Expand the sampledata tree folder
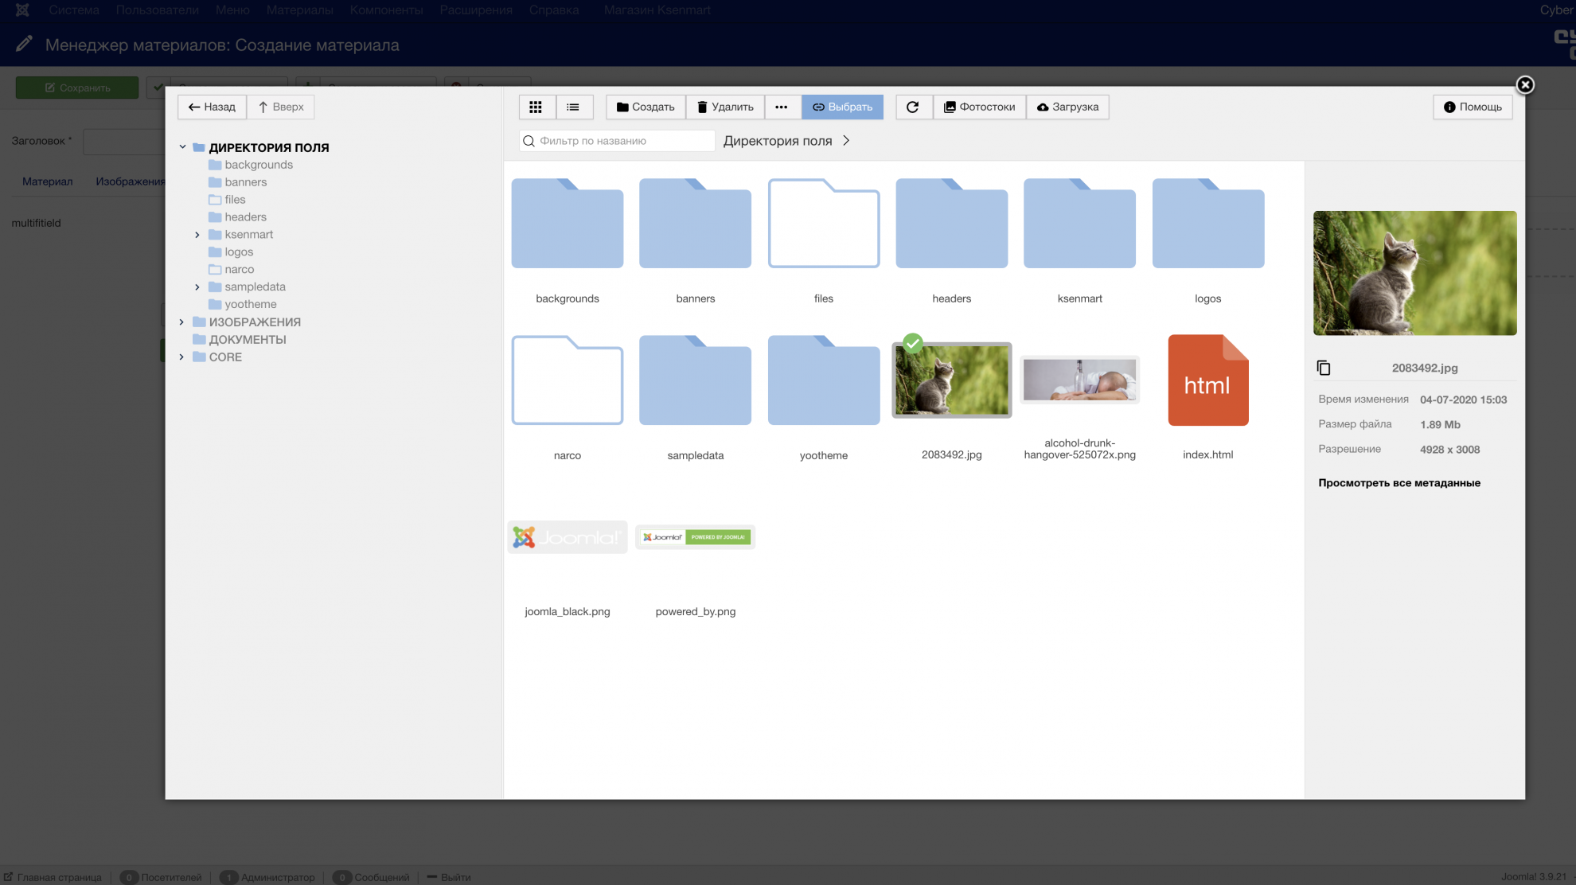The image size is (1576, 885). (197, 287)
